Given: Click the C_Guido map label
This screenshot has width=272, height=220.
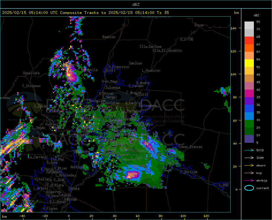Looking at the screenshot, I should 40,106.
